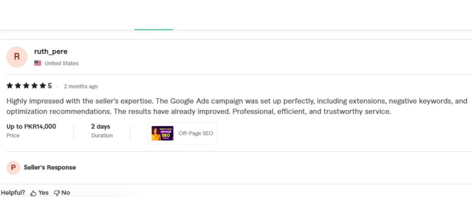The width and height of the screenshot is (473, 197).
Task: Click the thumbs-up Yes icon
Action: point(34,193)
